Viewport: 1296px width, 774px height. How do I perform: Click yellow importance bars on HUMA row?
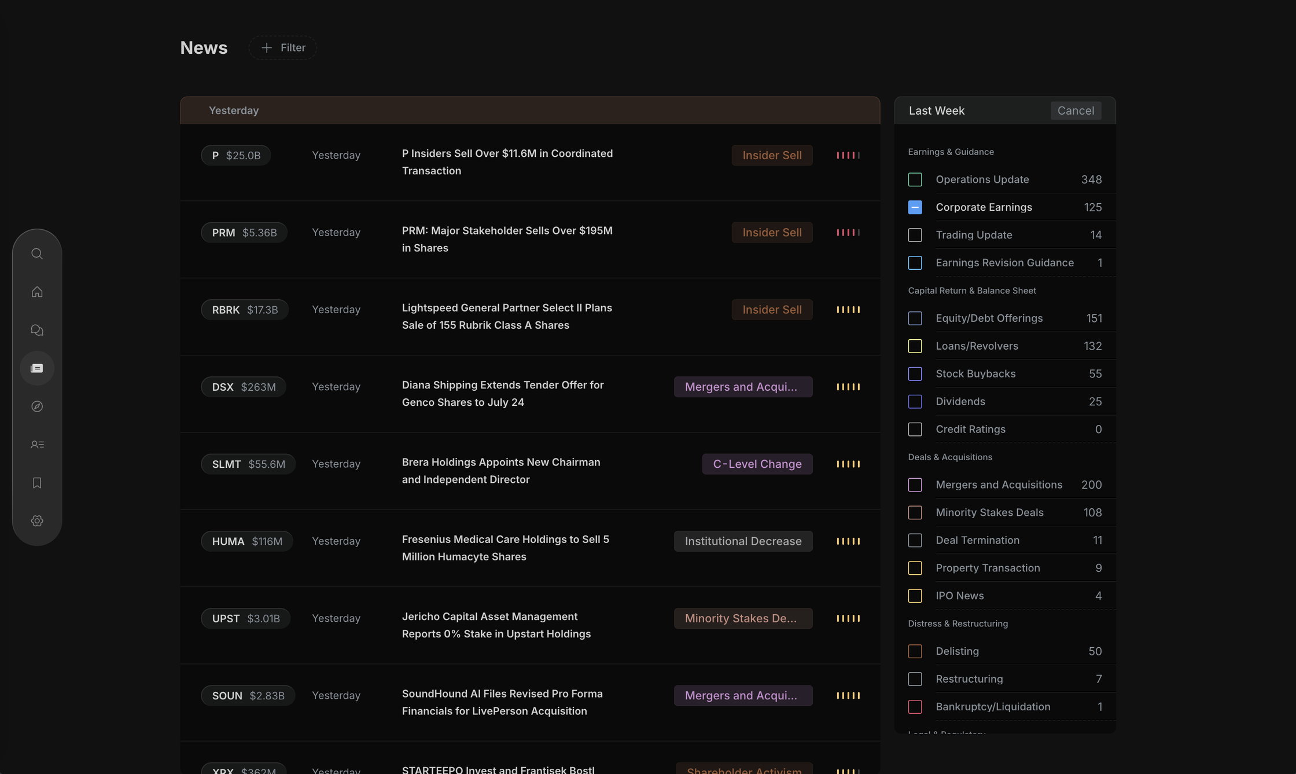(x=848, y=542)
